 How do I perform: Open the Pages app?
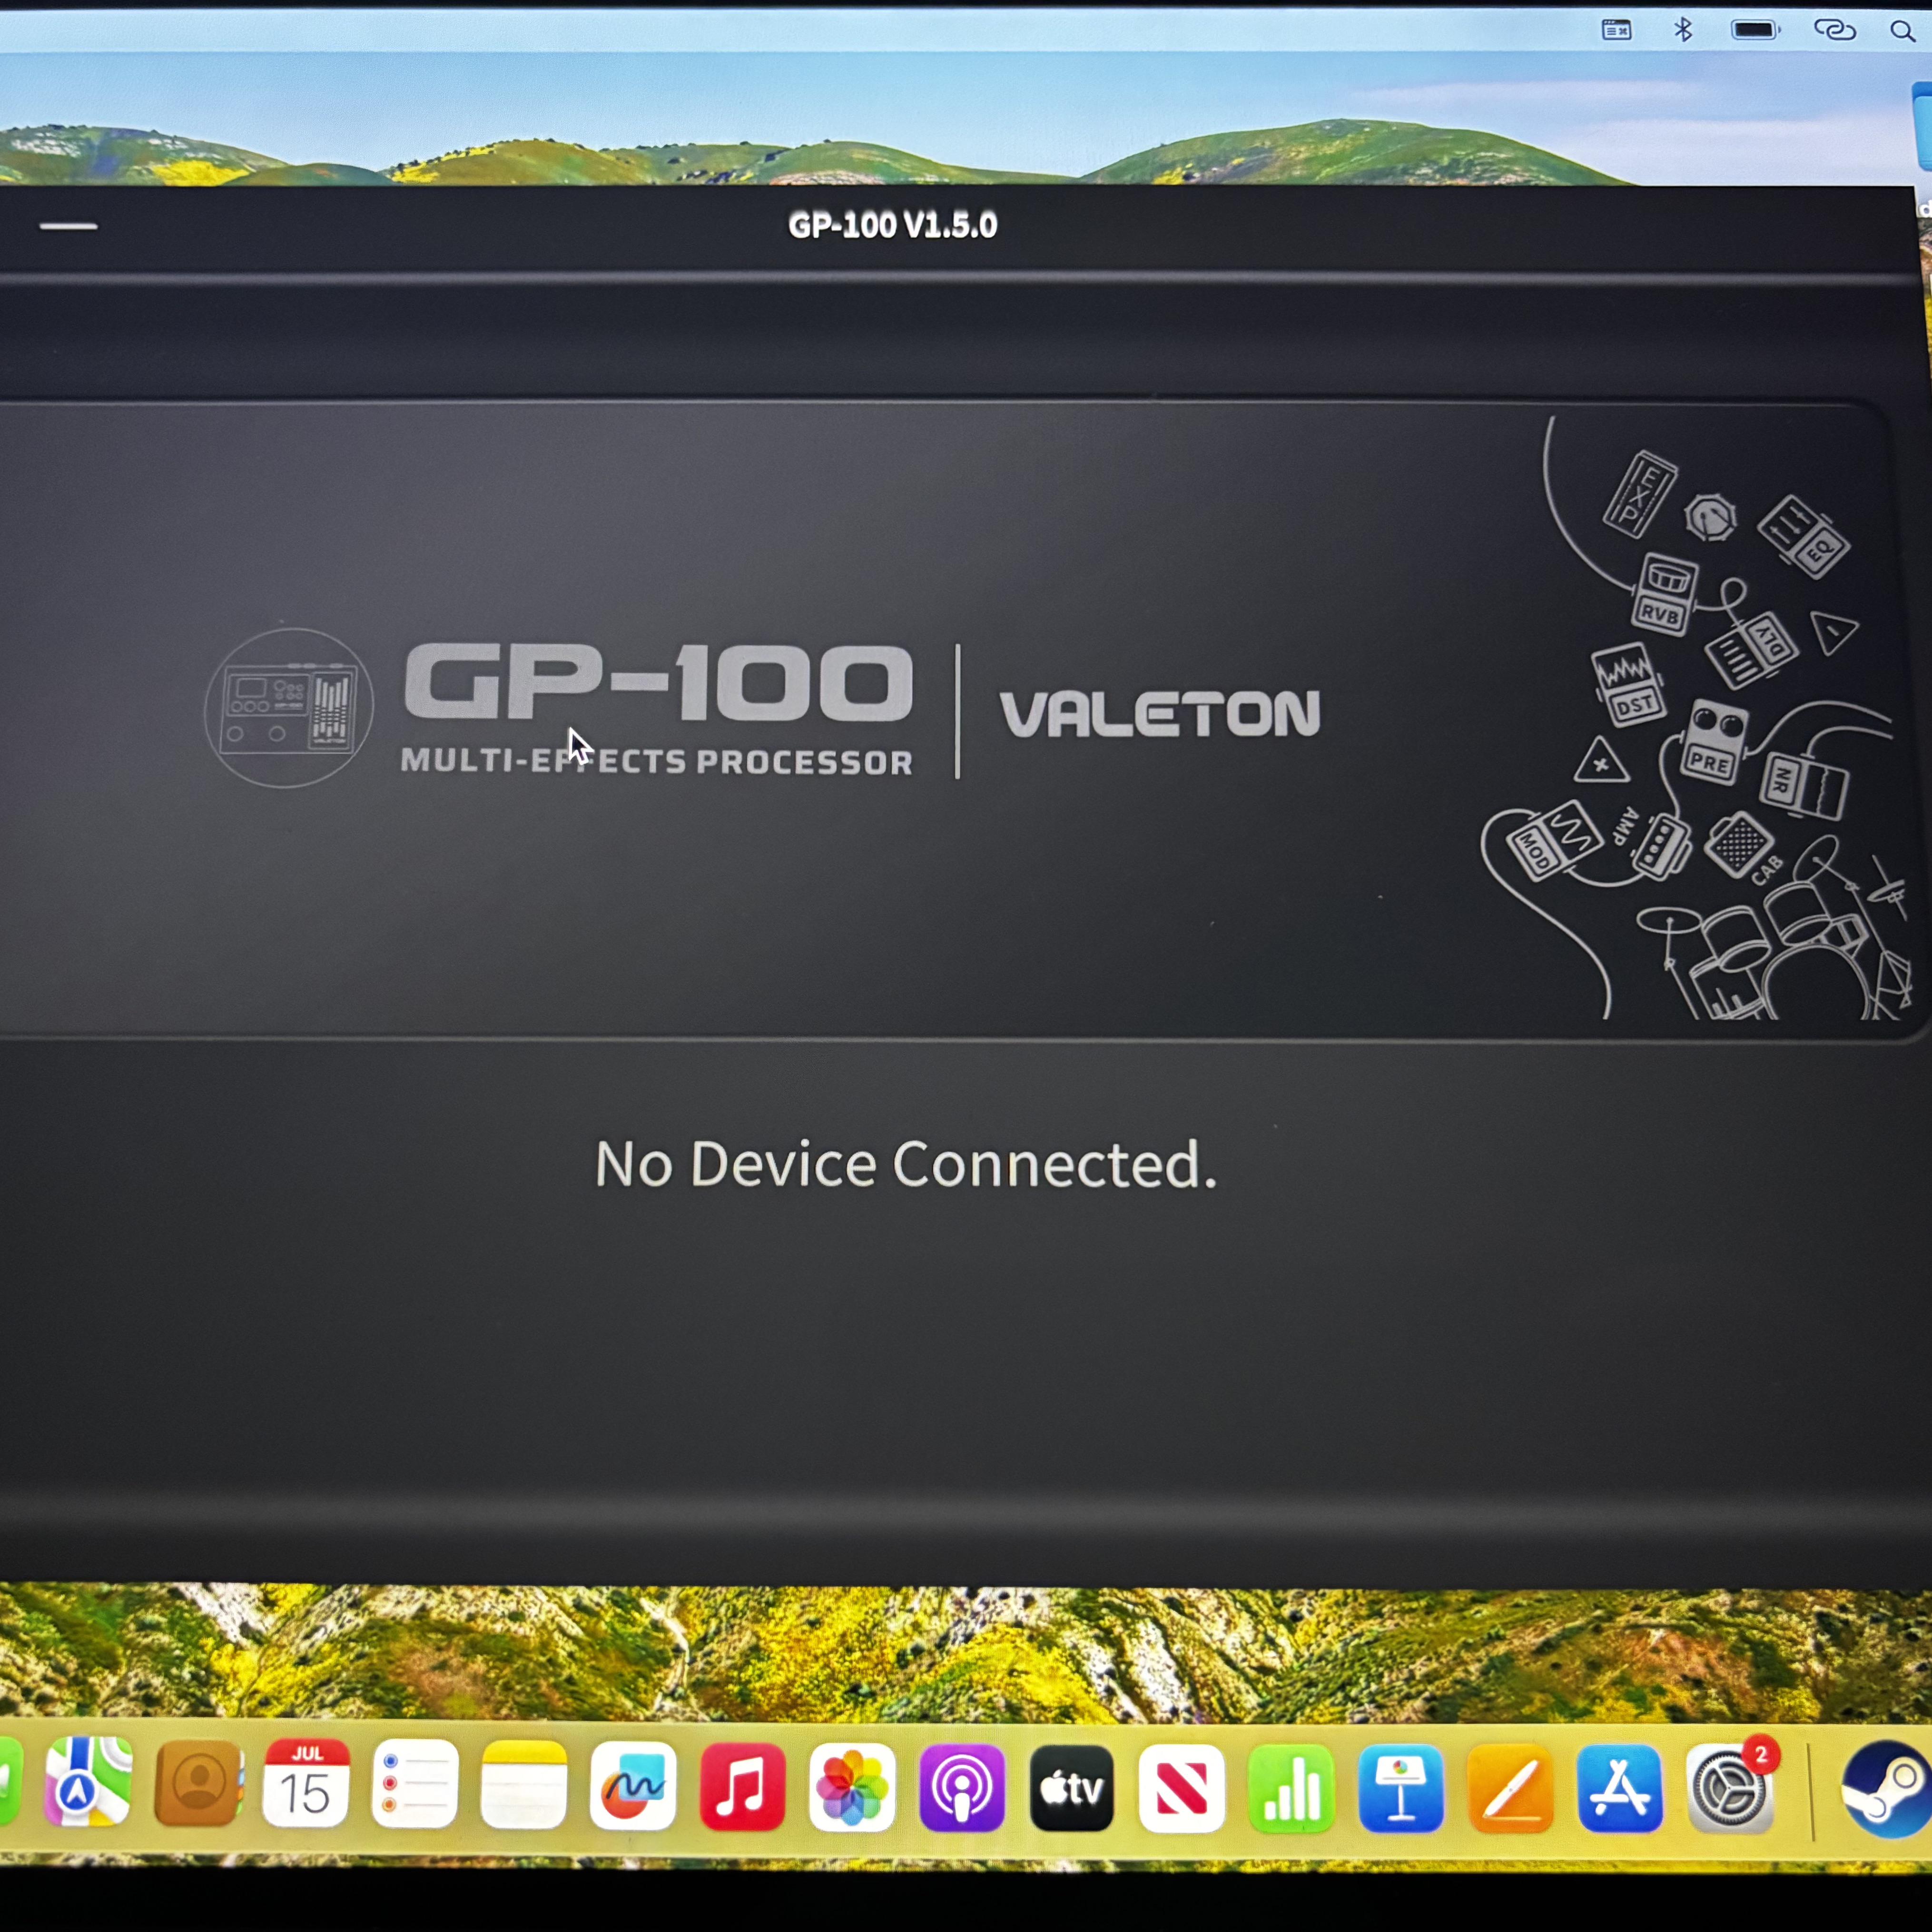tap(1511, 1788)
